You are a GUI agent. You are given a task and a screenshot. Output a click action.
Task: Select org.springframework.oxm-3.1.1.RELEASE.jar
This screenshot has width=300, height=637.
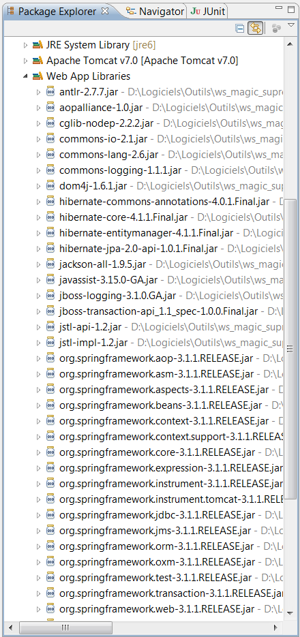click(x=157, y=562)
